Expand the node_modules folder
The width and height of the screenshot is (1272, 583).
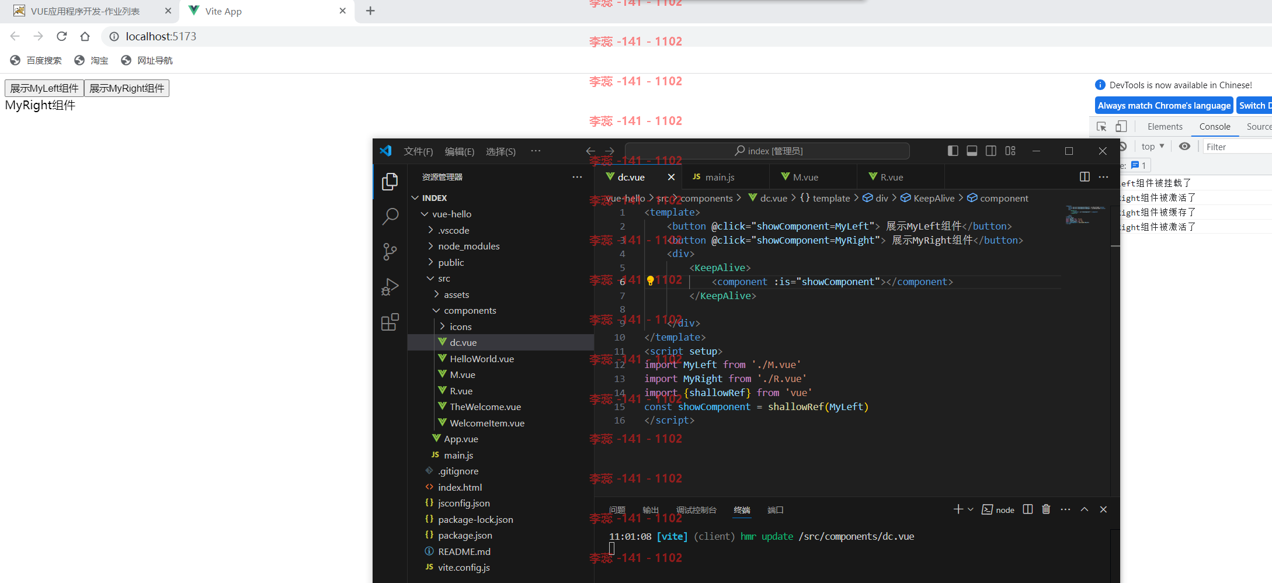(430, 246)
